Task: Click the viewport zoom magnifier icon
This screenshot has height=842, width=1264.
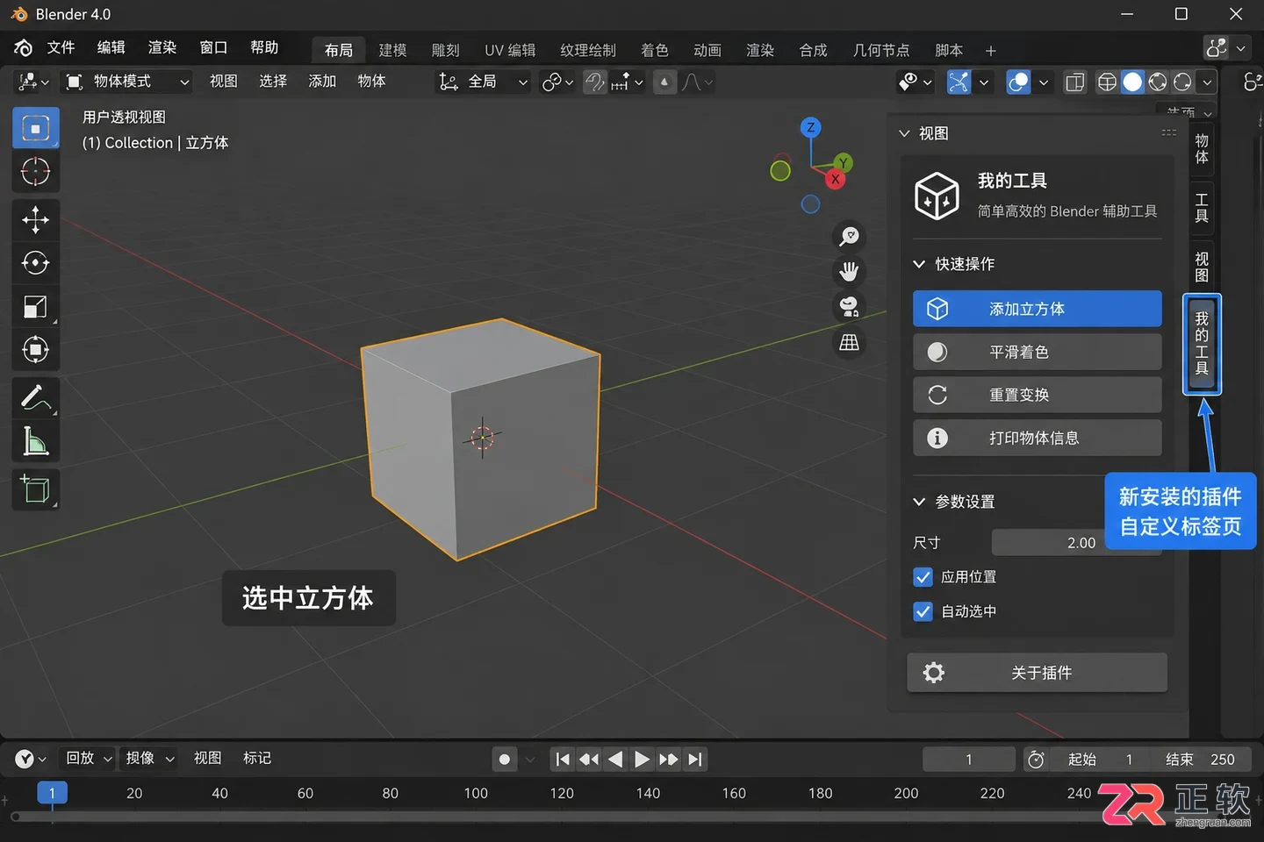Action: (x=849, y=236)
